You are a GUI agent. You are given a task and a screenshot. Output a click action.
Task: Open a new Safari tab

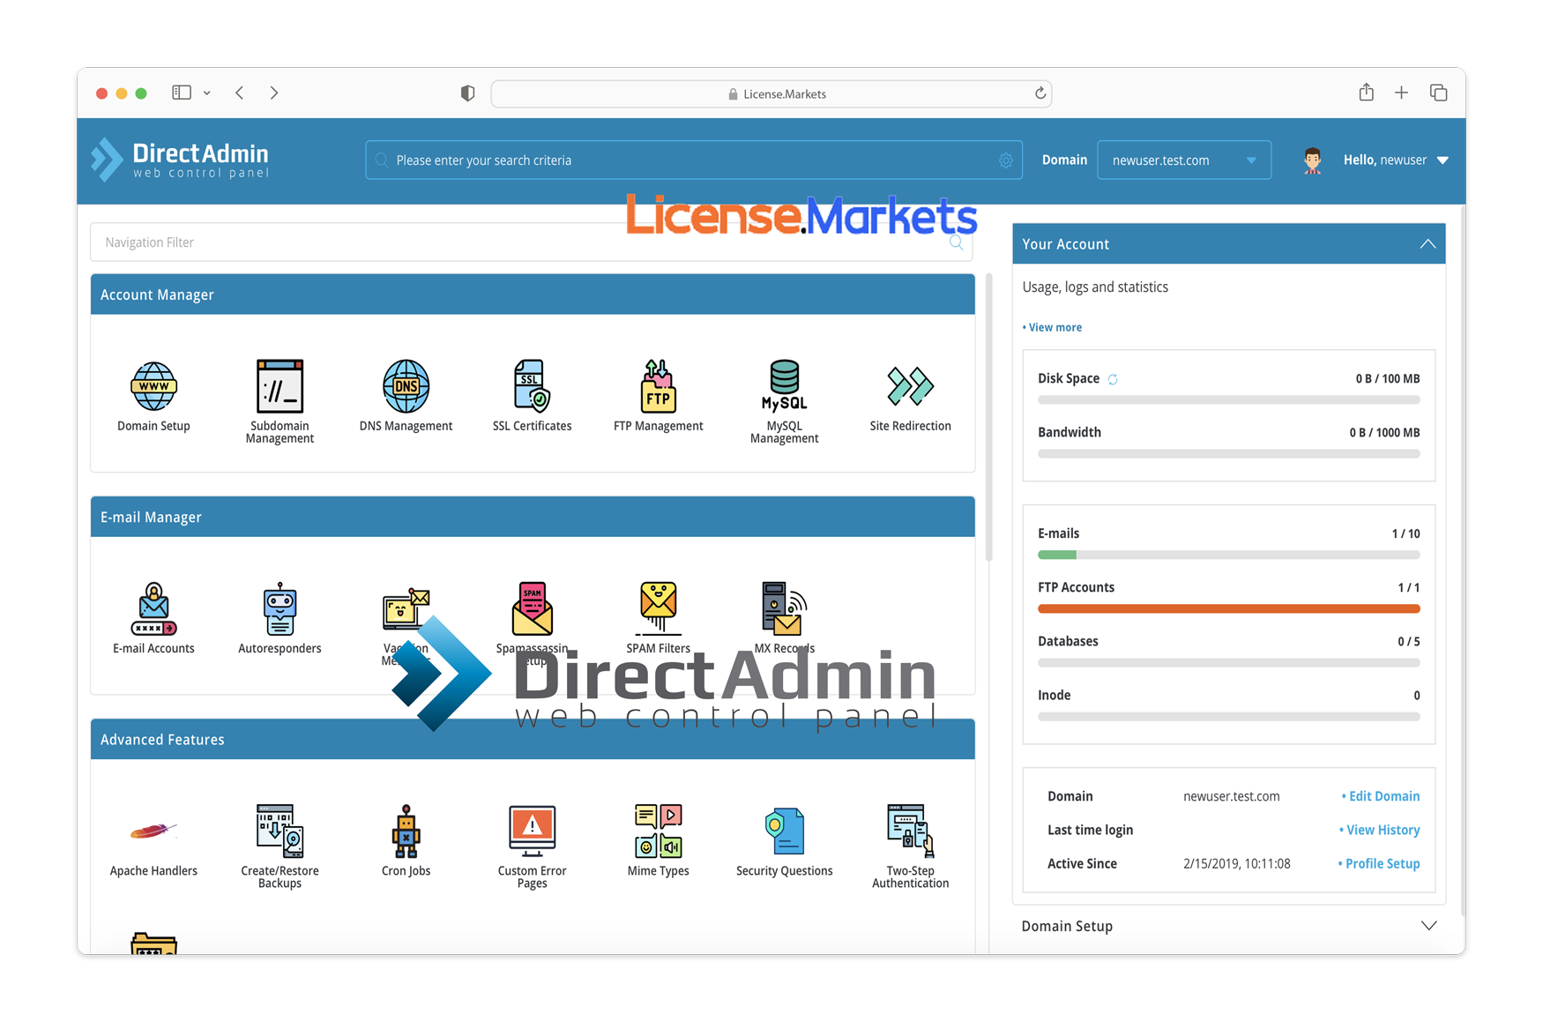(x=1401, y=93)
